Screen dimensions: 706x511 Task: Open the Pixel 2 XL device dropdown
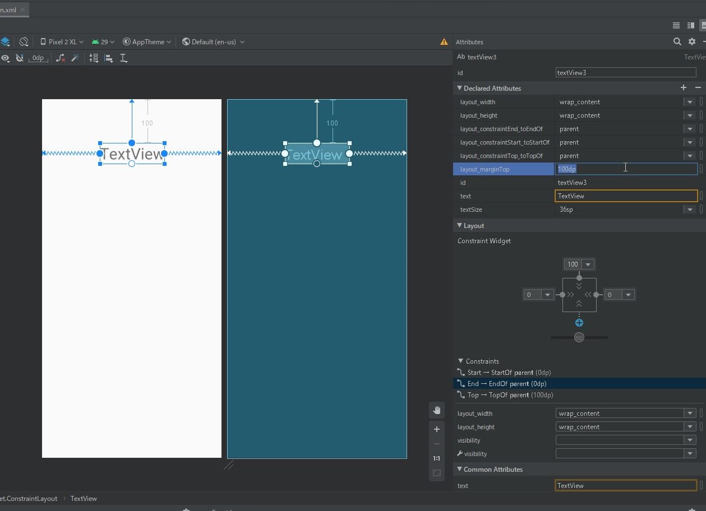pyautogui.click(x=61, y=41)
